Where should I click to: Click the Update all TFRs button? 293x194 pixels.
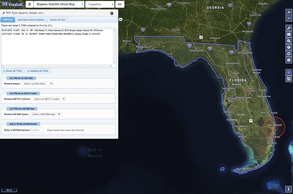coord(38,71)
